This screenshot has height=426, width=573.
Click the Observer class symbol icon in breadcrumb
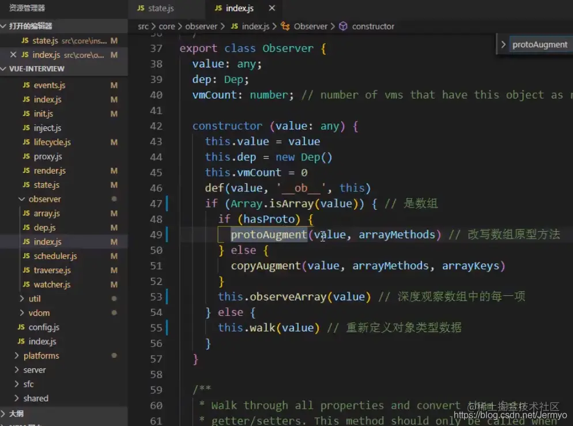click(x=285, y=27)
